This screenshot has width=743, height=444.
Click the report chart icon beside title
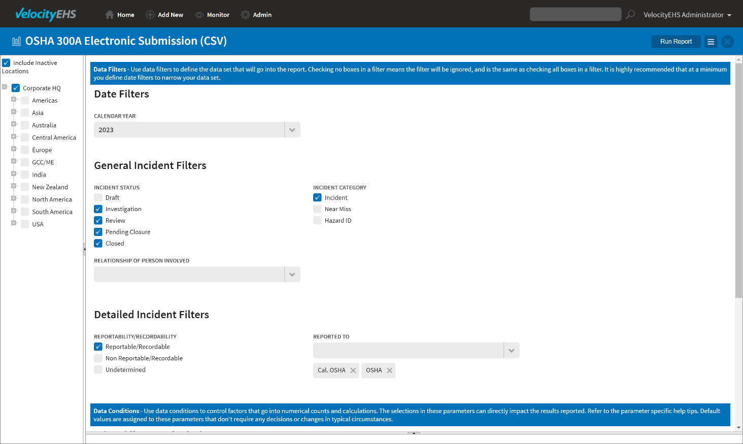coord(17,41)
